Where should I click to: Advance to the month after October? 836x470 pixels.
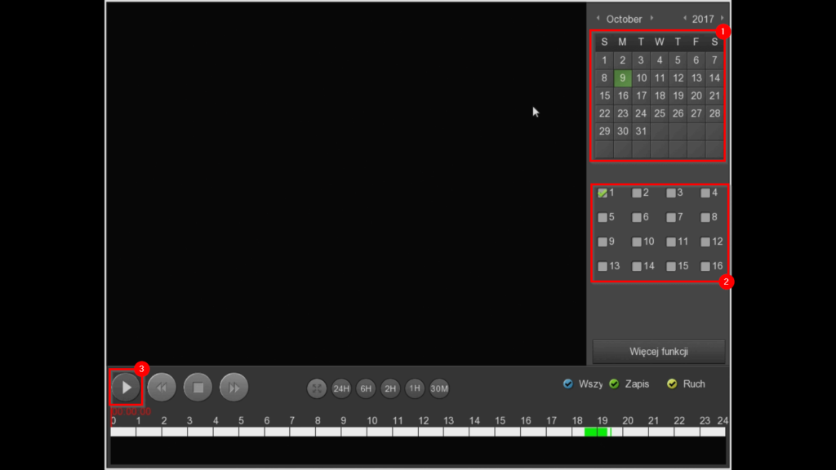651,18
